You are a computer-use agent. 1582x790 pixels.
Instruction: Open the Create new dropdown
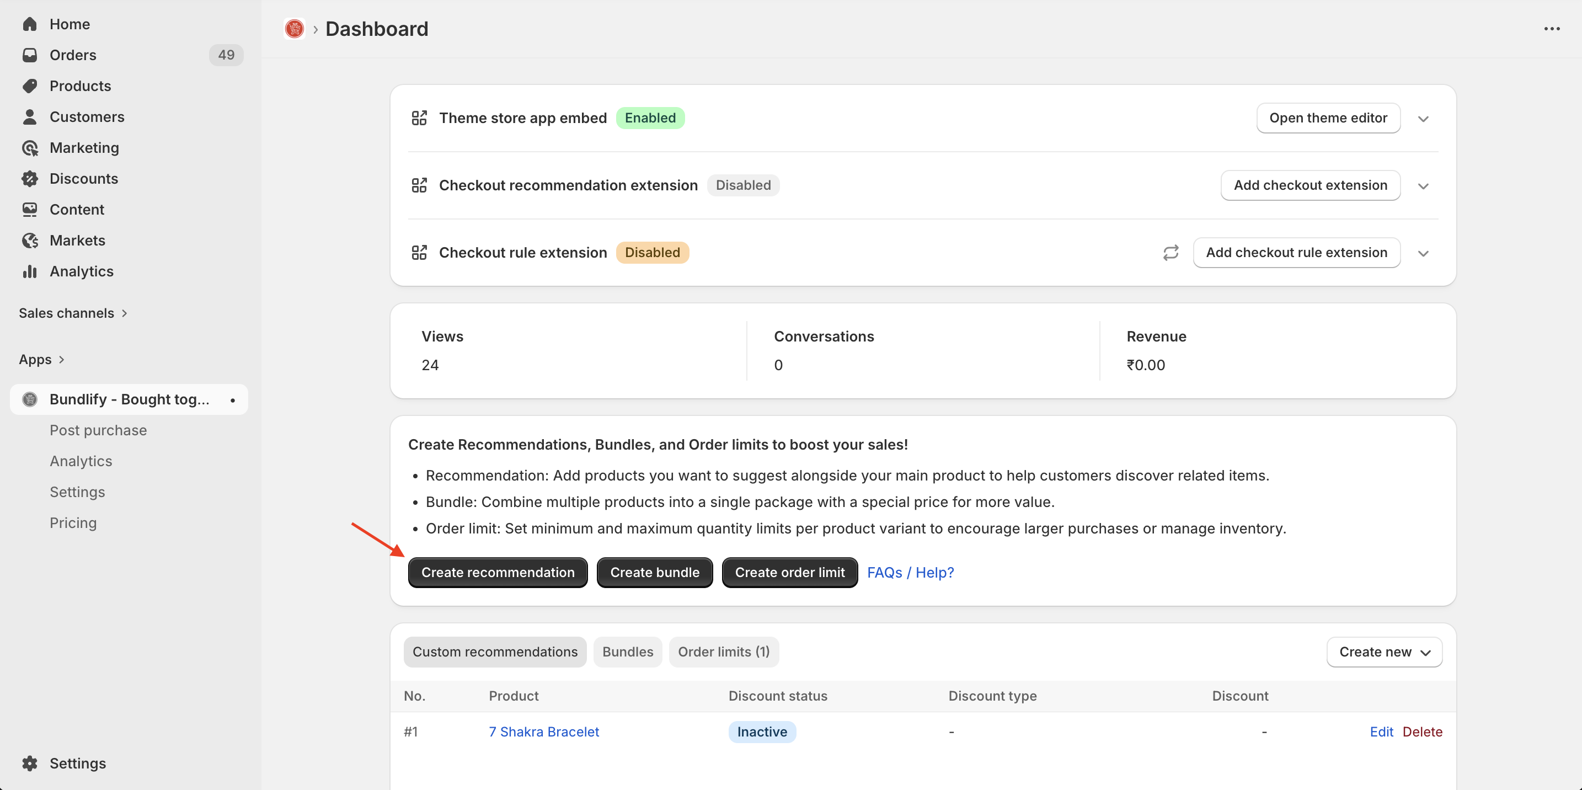(1383, 652)
